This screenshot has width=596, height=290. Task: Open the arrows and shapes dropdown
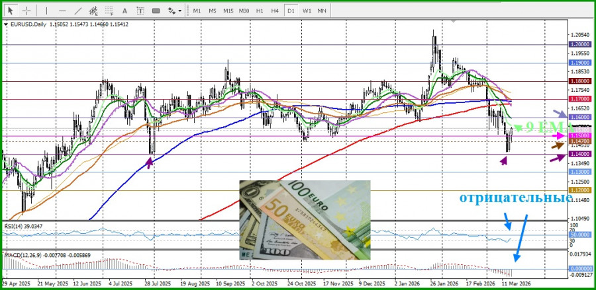(x=175, y=11)
